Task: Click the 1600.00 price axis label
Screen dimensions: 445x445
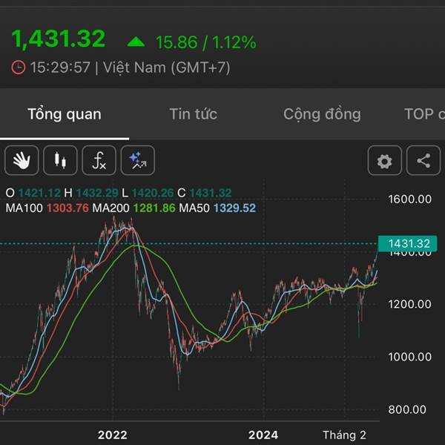Action: (x=410, y=200)
